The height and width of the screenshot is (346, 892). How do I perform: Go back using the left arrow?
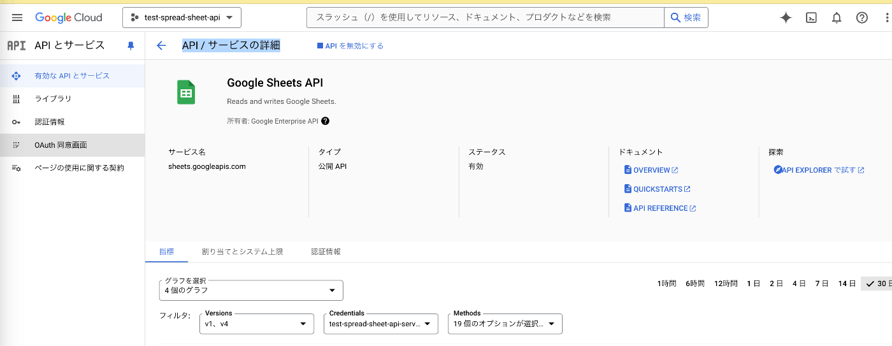click(x=161, y=46)
